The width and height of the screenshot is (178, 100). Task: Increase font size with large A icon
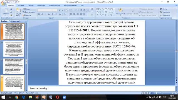pos(59,10)
